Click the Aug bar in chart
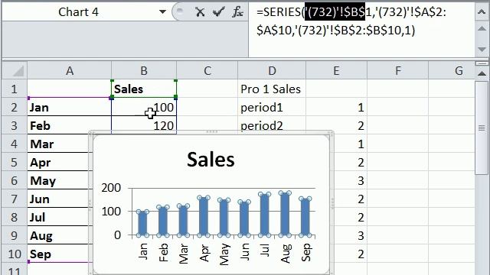Image resolution: width=490 pixels, height=275 pixels. tap(285, 214)
